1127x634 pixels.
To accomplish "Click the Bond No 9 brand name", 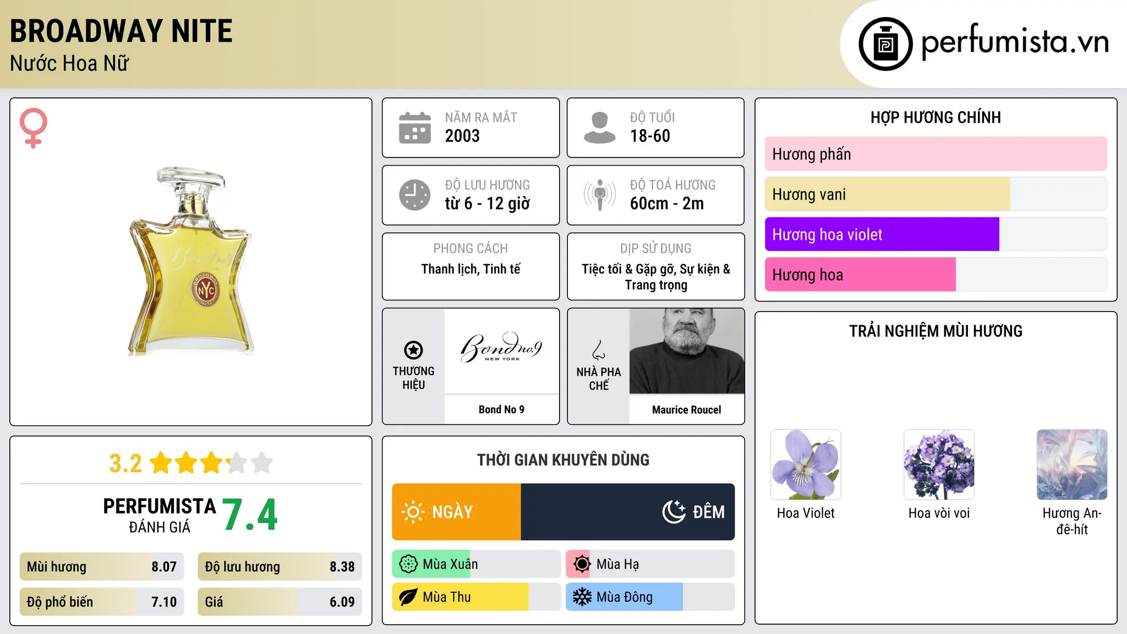I will [x=501, y=409].
